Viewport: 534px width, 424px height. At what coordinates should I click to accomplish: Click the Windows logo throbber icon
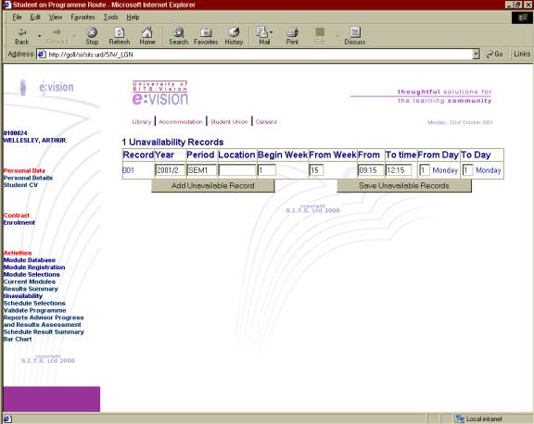(x=522, y=18)
